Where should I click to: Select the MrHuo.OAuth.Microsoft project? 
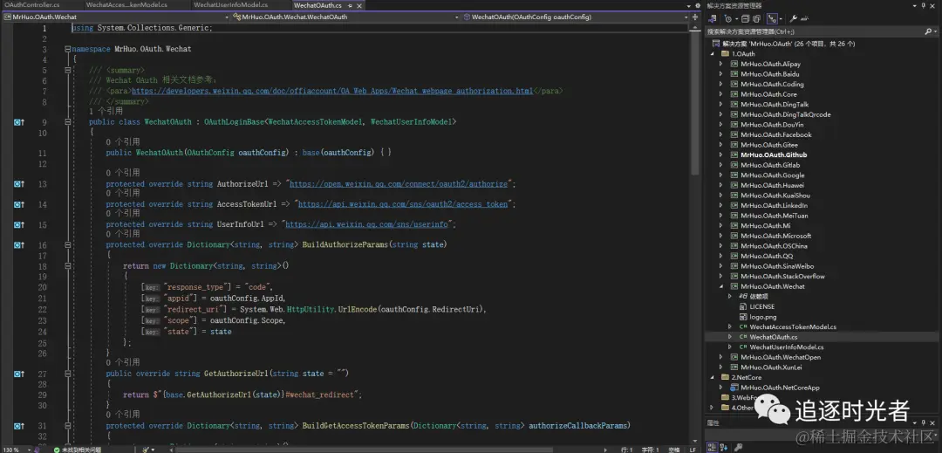click(775, 236)
